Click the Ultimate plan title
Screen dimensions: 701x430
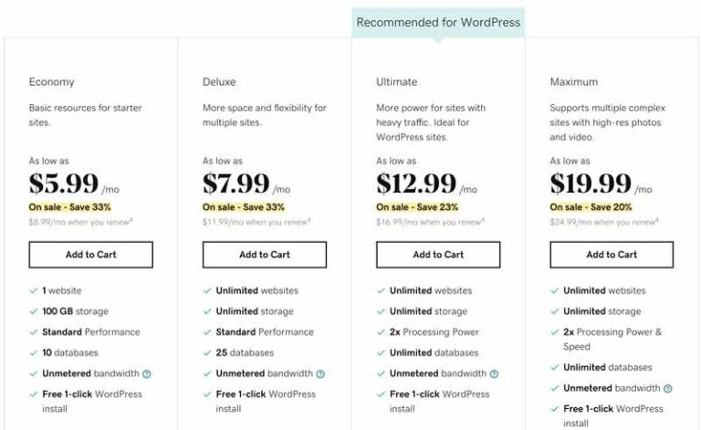point(396,82)
